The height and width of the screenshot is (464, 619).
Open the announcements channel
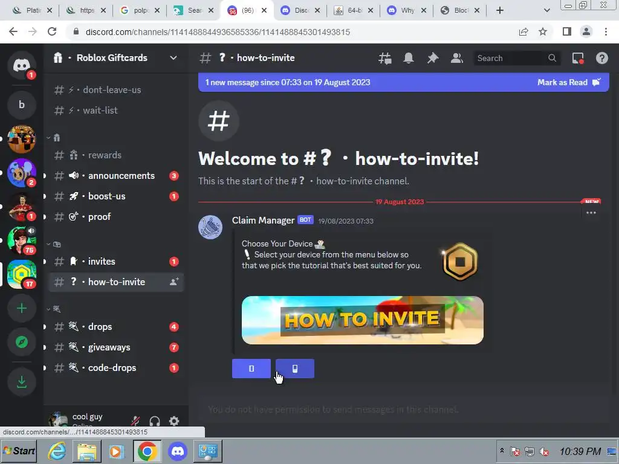tap(116, 176)
